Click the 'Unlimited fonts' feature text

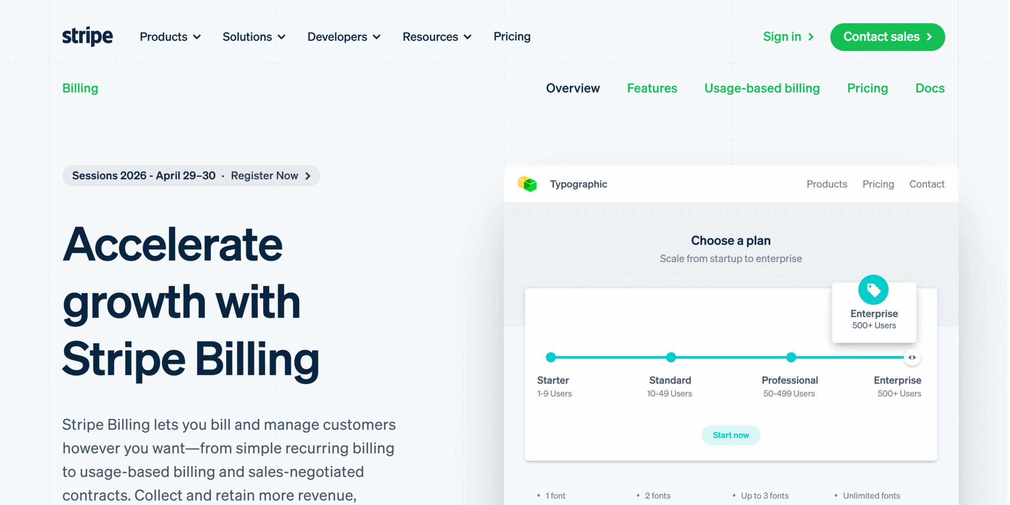pyautogui.click(x=872, y=496)
